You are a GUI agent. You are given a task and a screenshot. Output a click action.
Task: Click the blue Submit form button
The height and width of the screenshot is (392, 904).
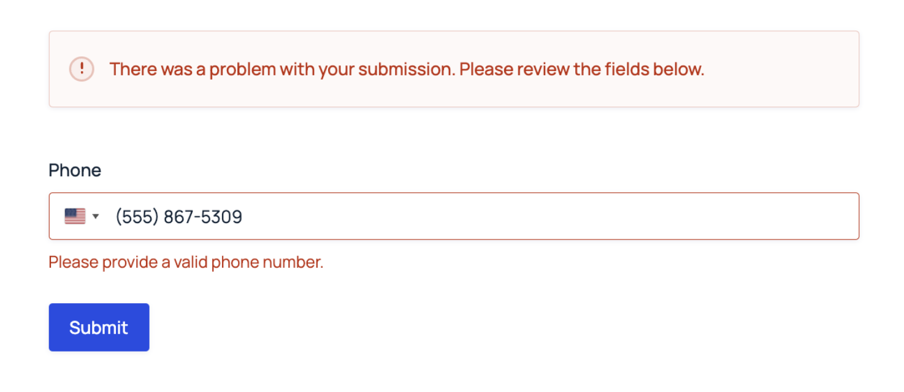[99, 327]
